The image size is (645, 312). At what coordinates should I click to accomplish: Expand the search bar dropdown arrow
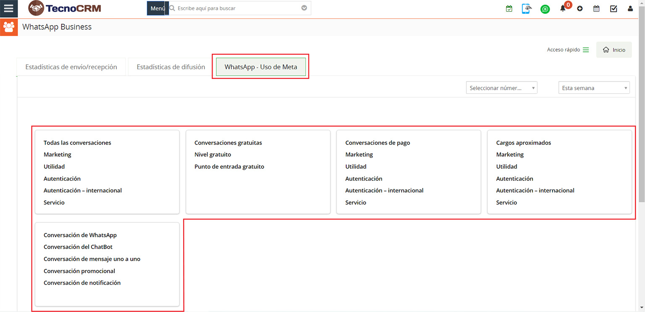tap(304, 8)
